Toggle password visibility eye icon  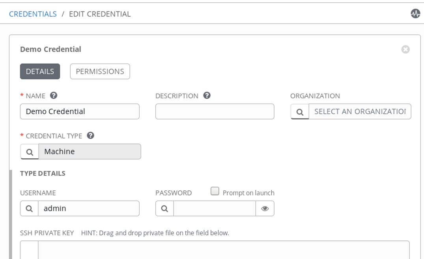click(x=265, y=208)
